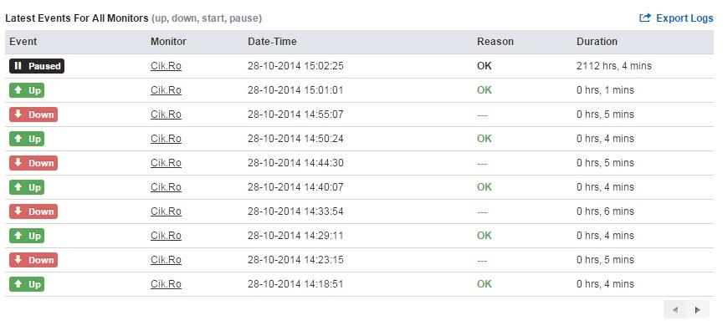Click the Down badge at 14:33:54
728x336 pixels.
33,211
